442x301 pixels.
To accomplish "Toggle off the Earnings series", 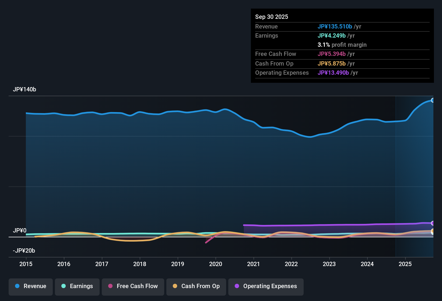I will pos(77,286).
